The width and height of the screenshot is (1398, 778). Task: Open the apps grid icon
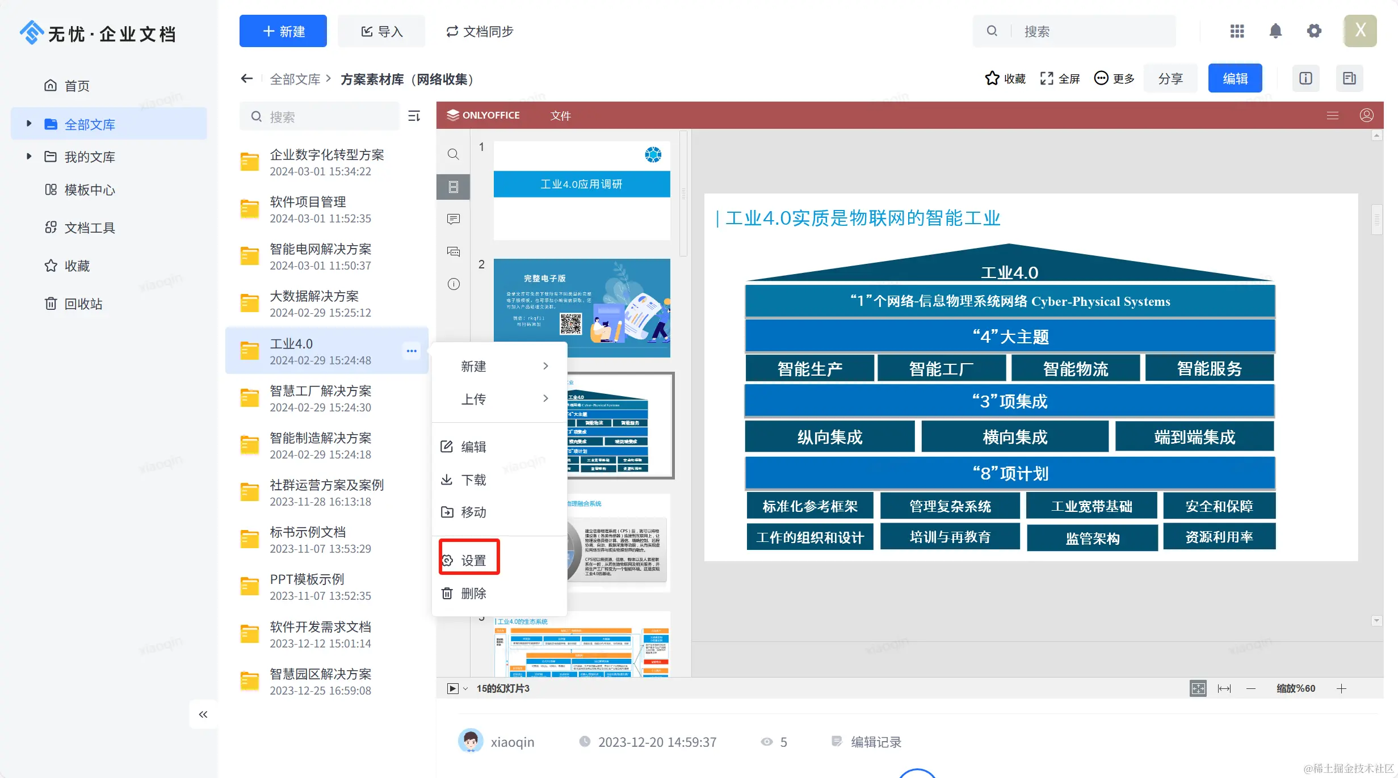click(x=1237, y=31)
